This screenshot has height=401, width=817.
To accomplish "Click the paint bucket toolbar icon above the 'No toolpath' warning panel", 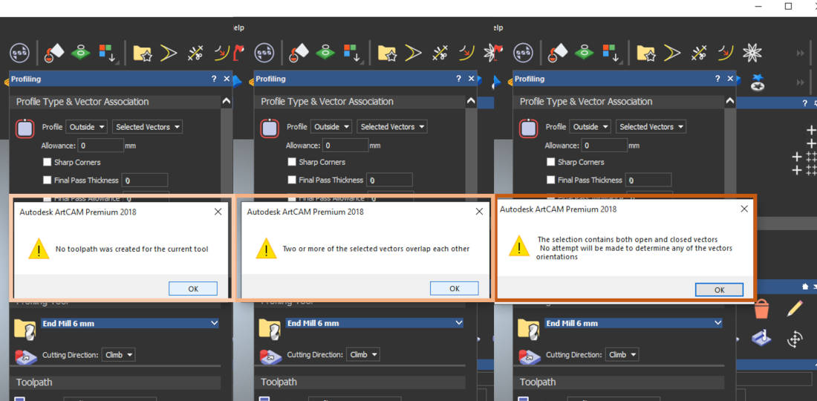I will coord(53,52).
